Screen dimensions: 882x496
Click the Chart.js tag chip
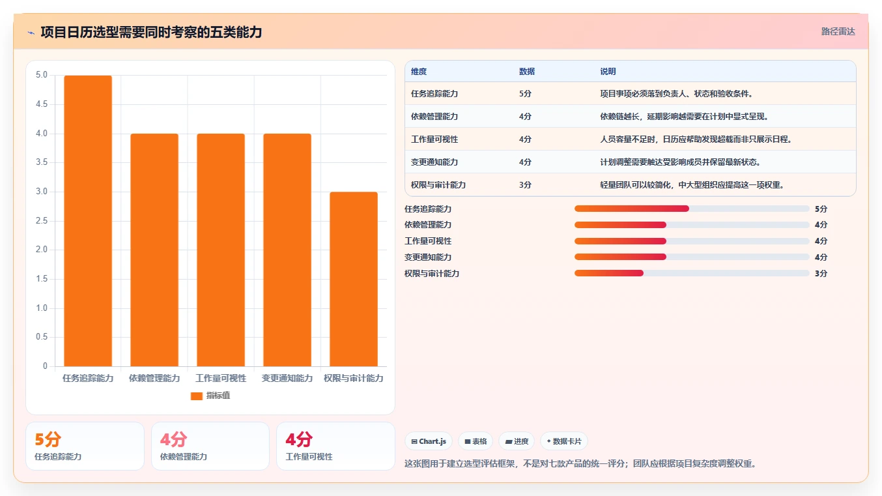click(x=429, y=441)
